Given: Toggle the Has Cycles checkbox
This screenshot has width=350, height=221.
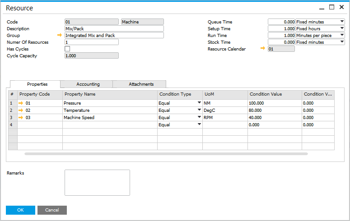Looking at the screenshot, I should click(67, 49).
